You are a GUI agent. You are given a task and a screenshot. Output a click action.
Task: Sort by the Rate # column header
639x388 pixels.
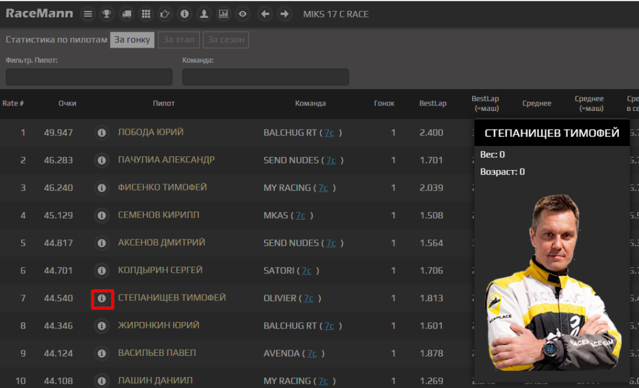[x=13, y=104]
